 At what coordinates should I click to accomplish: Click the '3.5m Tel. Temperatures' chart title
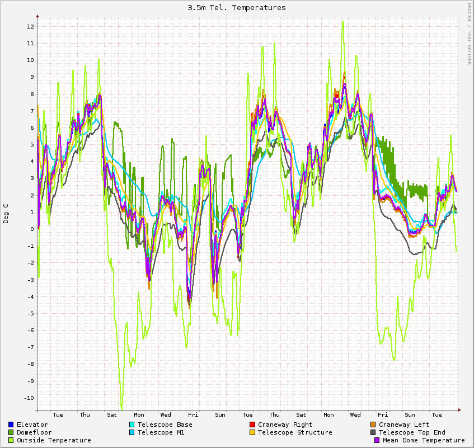pyautogui.click(x=237, y=8)
